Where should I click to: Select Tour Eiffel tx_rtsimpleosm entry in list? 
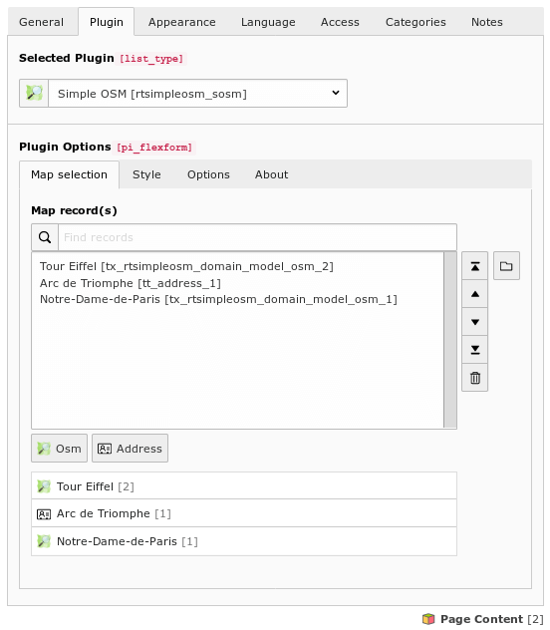(186, 266)
